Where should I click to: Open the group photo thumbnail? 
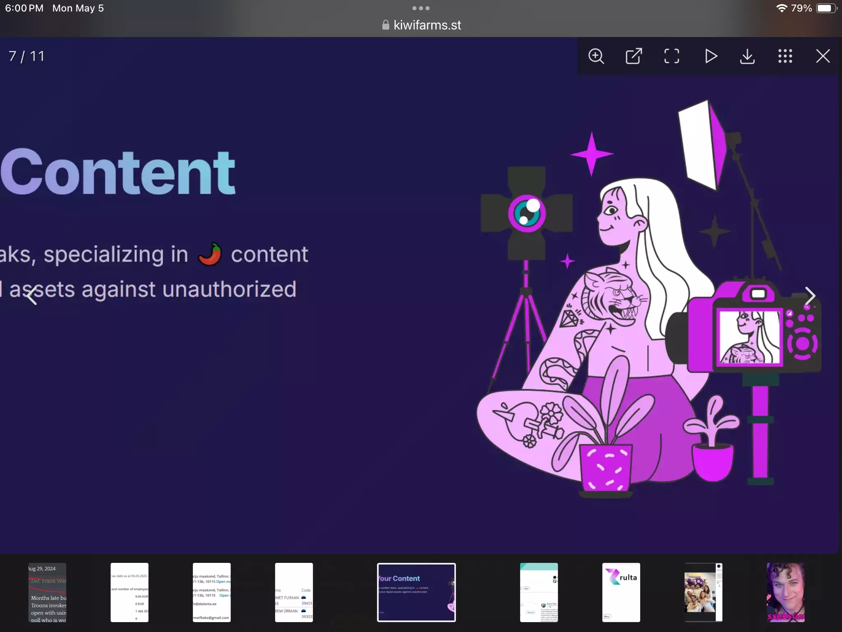pyautogui.click(x=703, y=592)
